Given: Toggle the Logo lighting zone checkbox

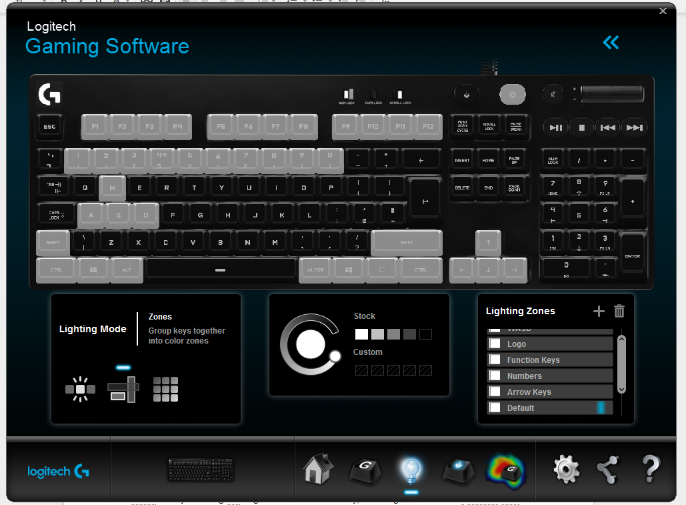Looking at the screenshot, I should point(495,344).
